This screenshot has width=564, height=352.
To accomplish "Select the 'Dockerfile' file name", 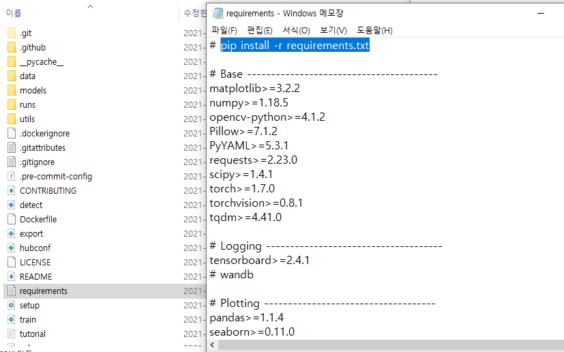I will click(x=38, y=219).
